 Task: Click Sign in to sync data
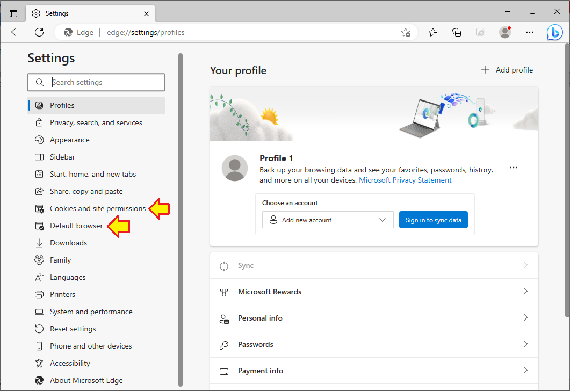pyautogui.click(x=434, y=220)
